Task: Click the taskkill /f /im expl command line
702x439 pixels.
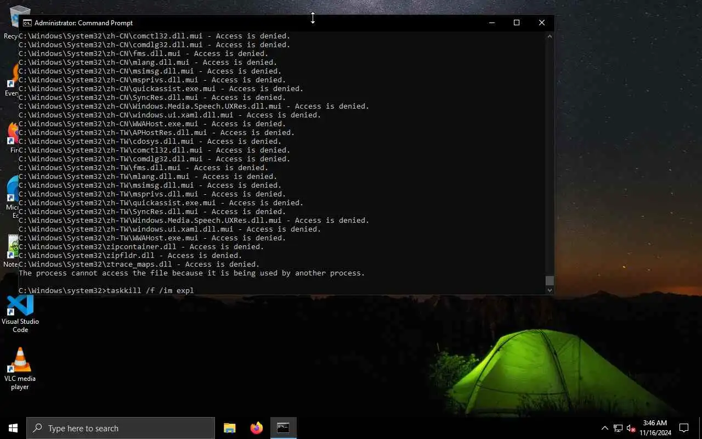Action: 106,290
